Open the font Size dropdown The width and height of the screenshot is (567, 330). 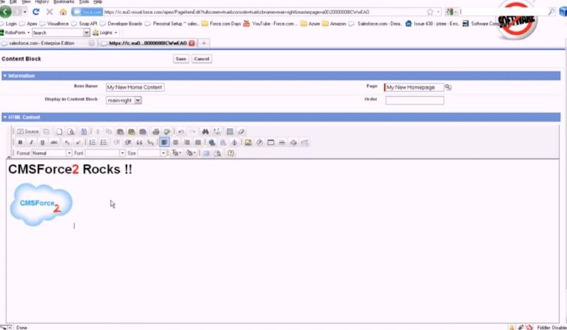[152, 153]
